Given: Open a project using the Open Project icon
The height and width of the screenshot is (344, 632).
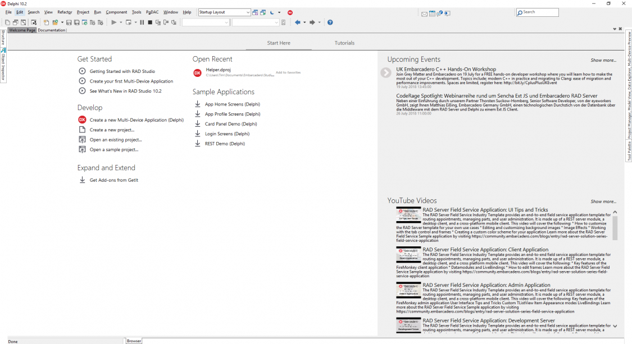Looking at the screenshot, I should pyautogui.click(x=54, y=22).
